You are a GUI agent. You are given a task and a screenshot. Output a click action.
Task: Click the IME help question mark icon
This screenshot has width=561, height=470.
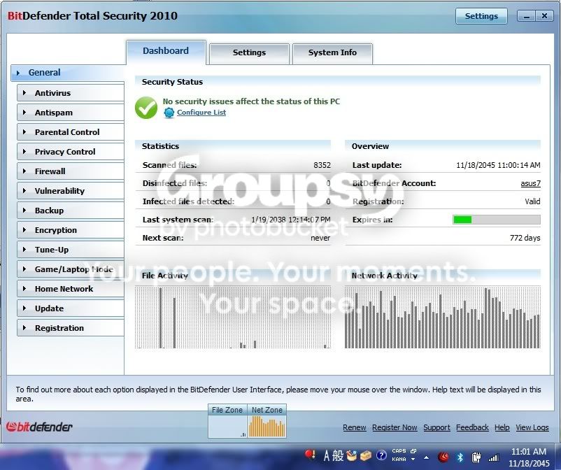pyautogui.click(x=381, y=455)
